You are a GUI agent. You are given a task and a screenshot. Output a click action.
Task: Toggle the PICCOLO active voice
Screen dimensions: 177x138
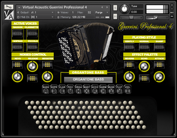coord(32,47)
